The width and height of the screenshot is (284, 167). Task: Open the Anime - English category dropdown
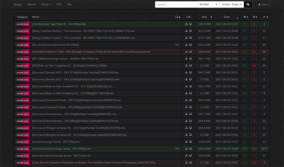pyautogui.click(x=232, y=4)
